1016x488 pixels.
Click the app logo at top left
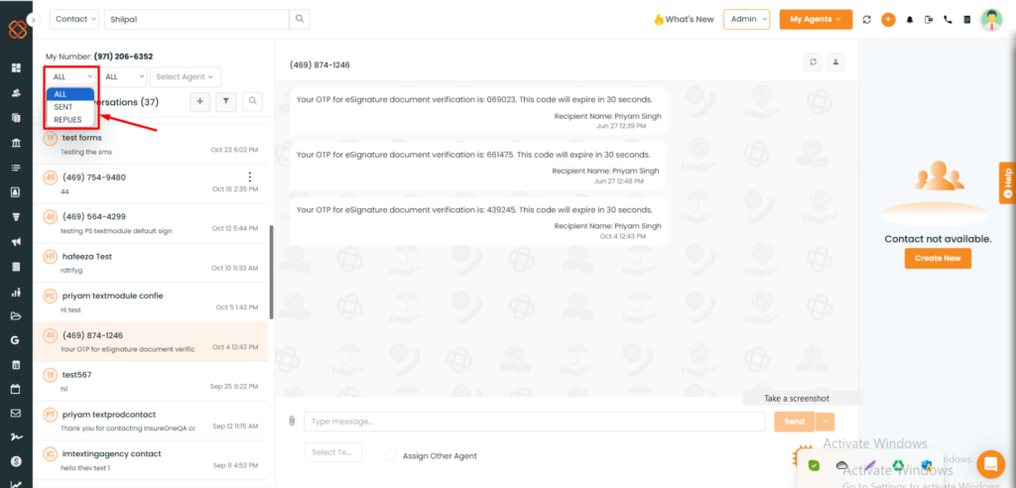pos(18,29)
